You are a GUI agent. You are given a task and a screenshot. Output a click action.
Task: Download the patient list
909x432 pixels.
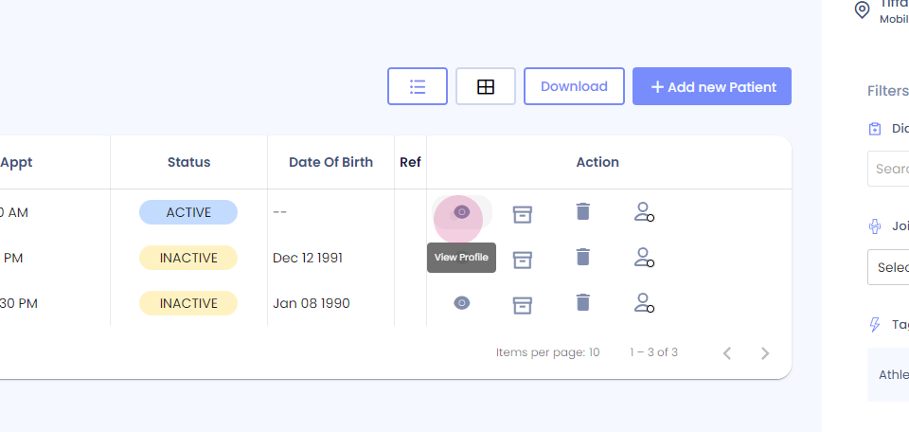coord(574,86)
